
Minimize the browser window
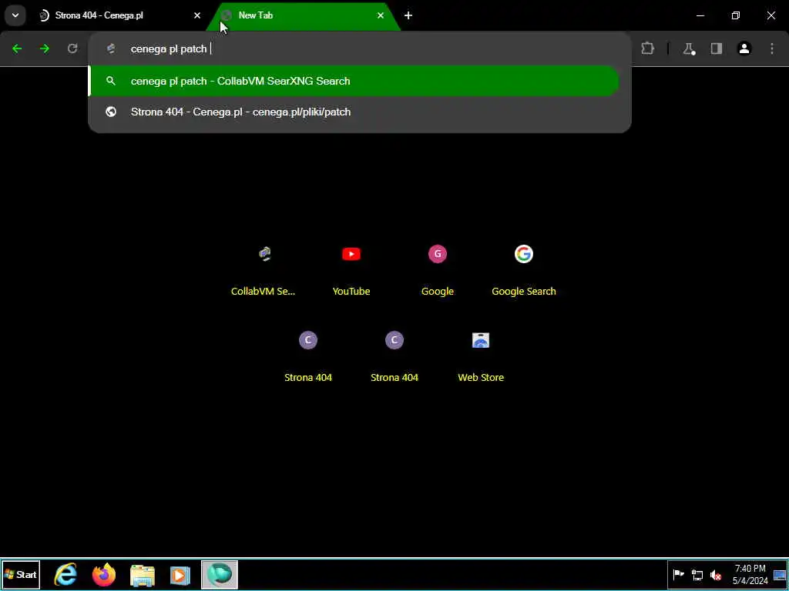(700, 15)
